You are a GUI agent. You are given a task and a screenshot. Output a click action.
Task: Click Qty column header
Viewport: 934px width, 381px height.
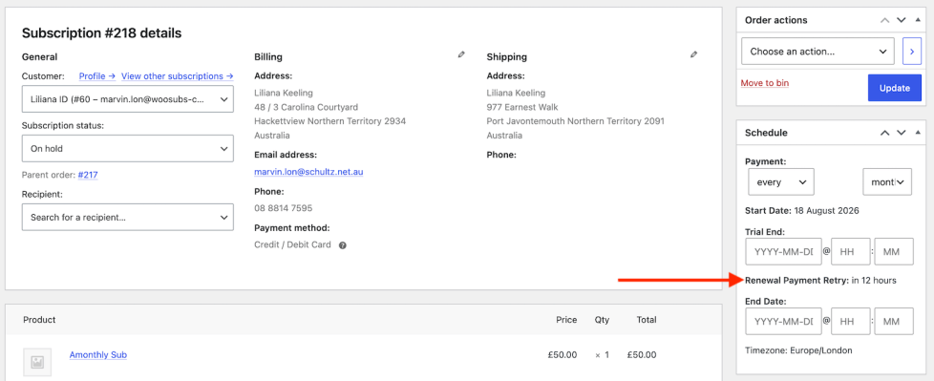[602, 320]
